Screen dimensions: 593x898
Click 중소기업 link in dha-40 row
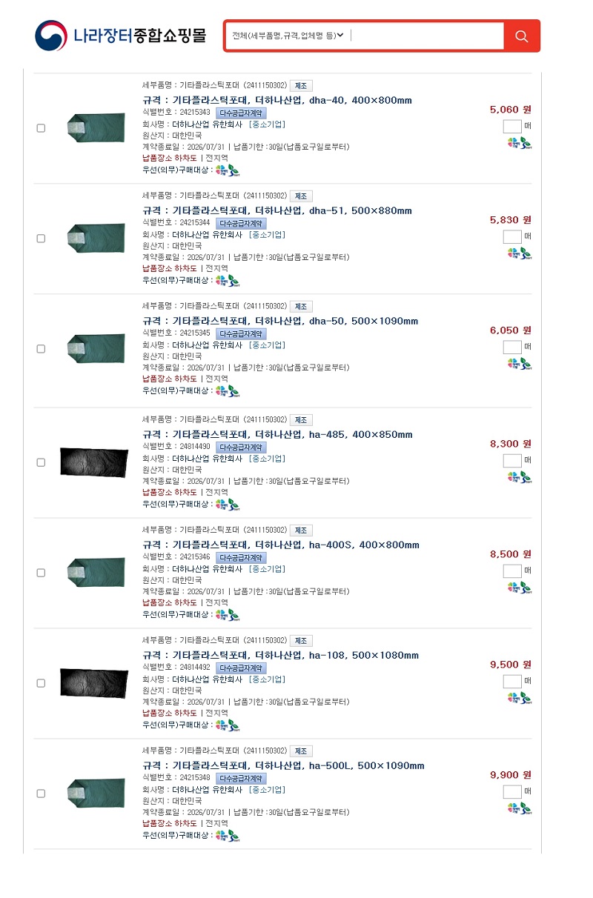click(x=267, y=124)
